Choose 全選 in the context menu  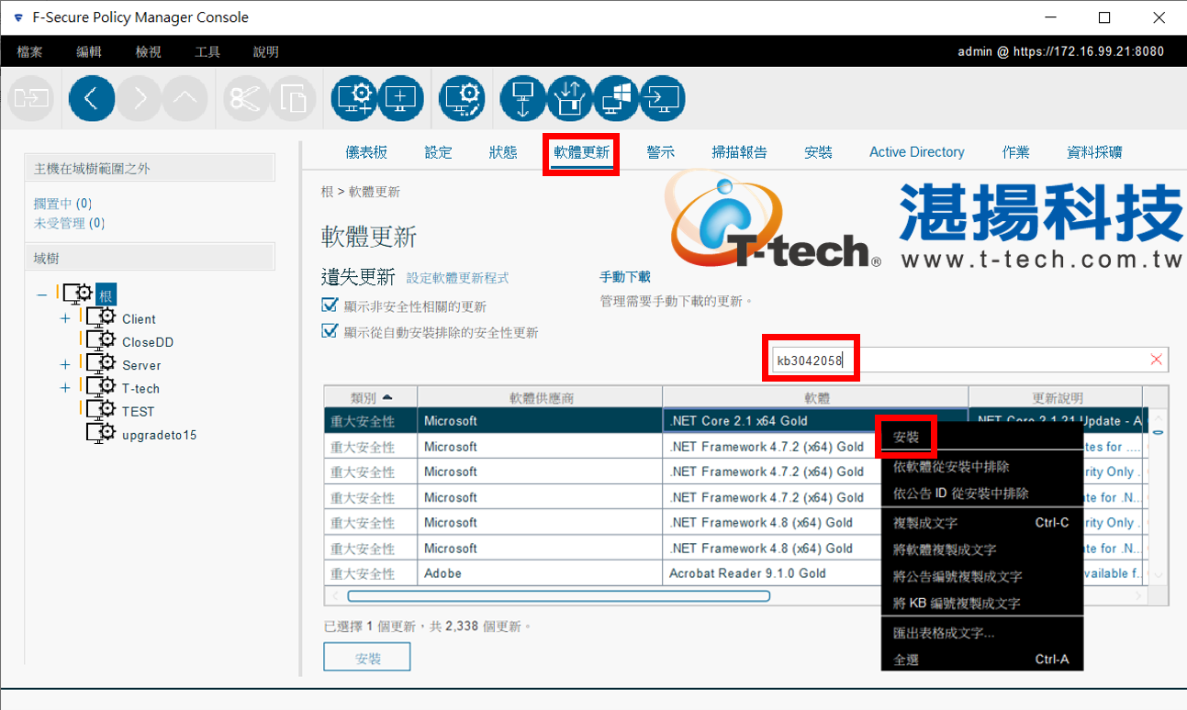tap(982, 660)
